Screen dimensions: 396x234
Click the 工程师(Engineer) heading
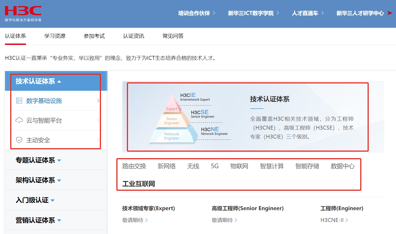[x=342, y=208]
